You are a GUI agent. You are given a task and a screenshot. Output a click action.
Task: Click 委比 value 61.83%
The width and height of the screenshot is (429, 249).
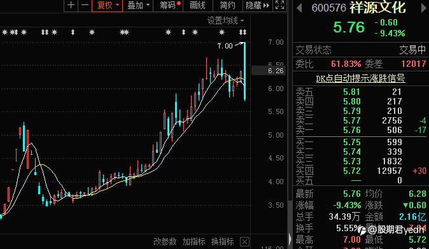tap(346, 64)
